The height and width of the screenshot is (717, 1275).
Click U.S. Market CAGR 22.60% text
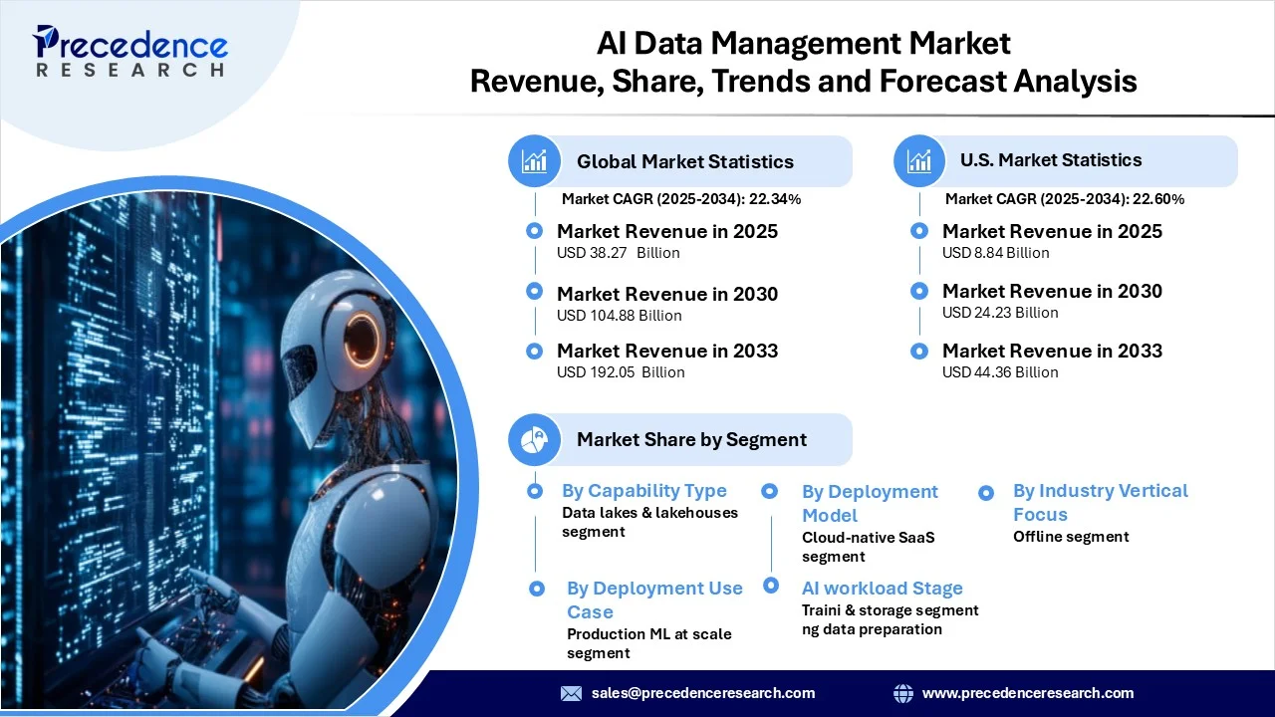(1065, 199)
